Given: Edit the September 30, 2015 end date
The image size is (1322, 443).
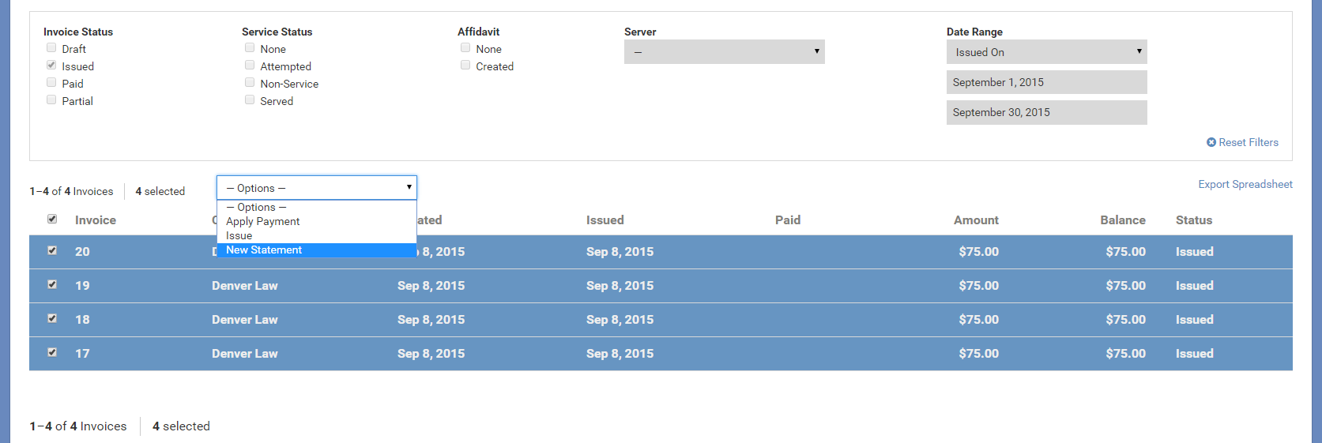Looking at the screenshot, I should [x=1046, y=112].
